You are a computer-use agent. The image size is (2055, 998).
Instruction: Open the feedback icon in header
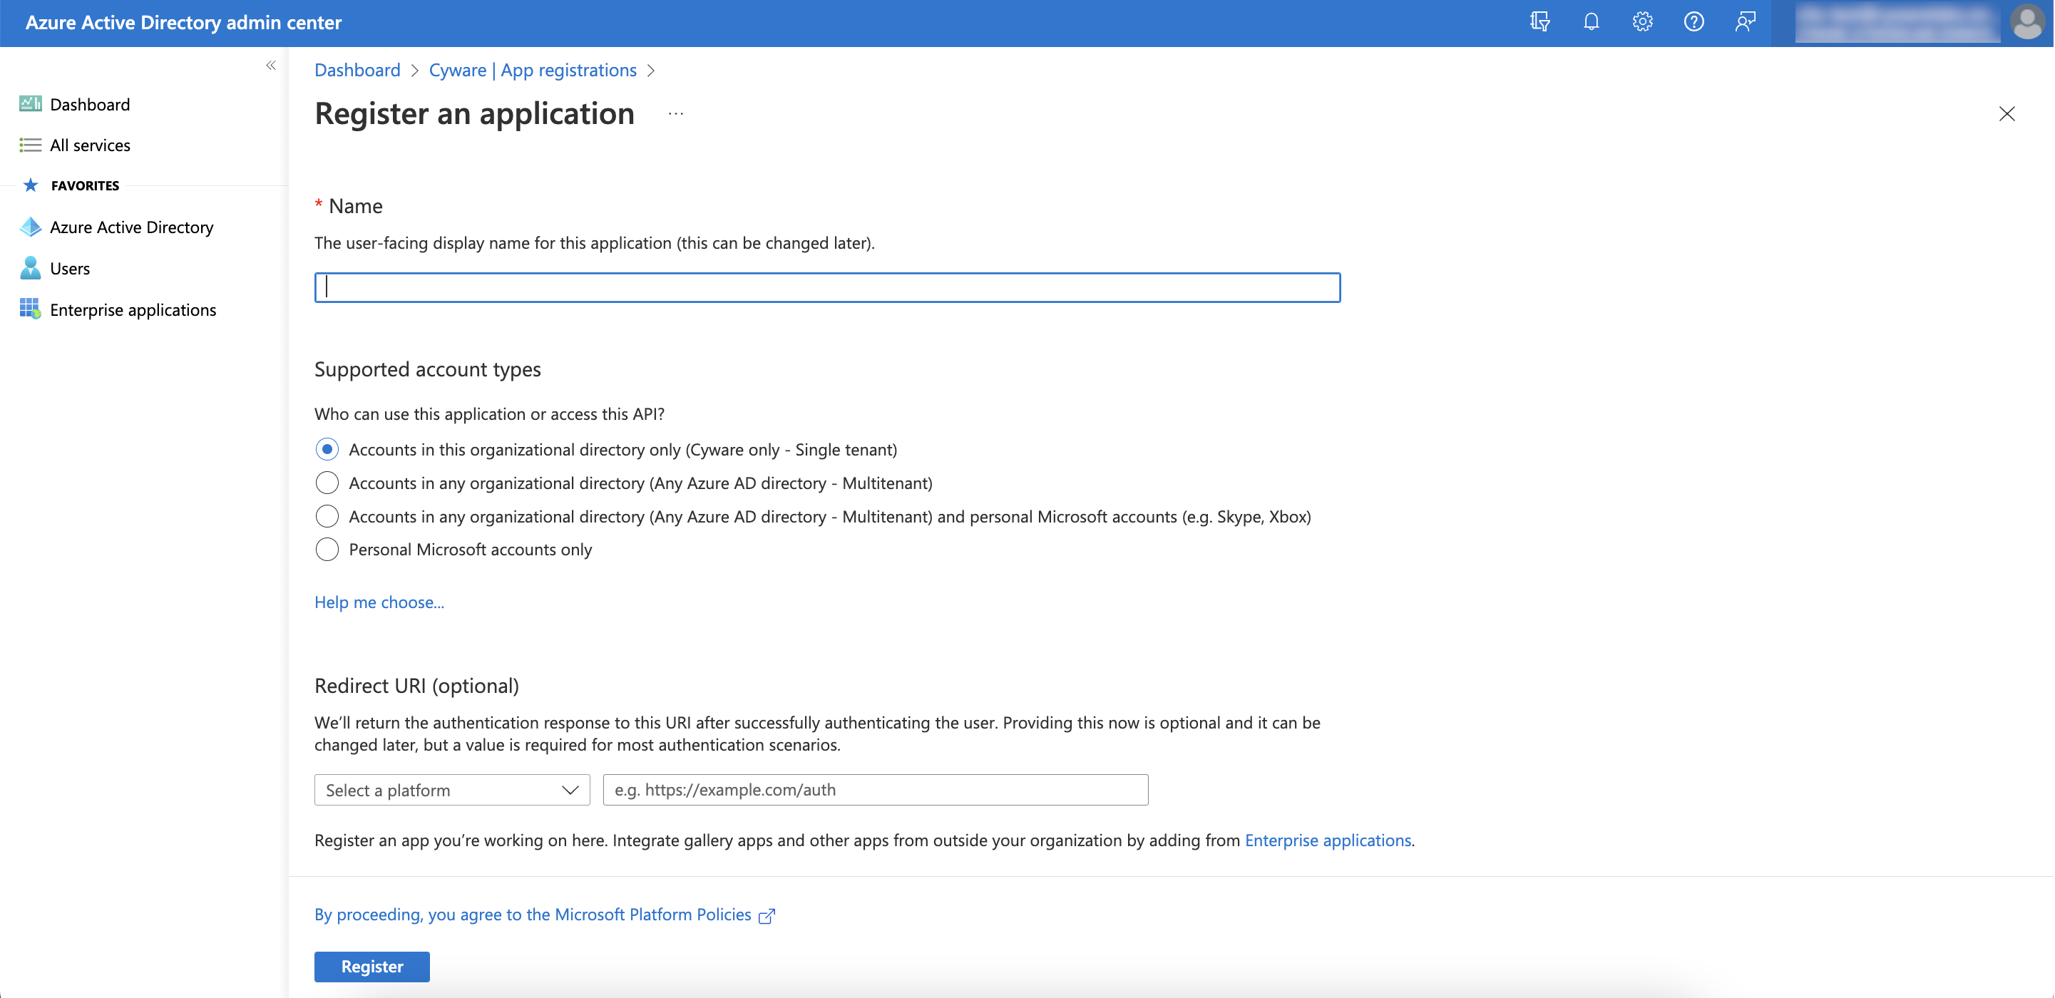point(1745,21)
